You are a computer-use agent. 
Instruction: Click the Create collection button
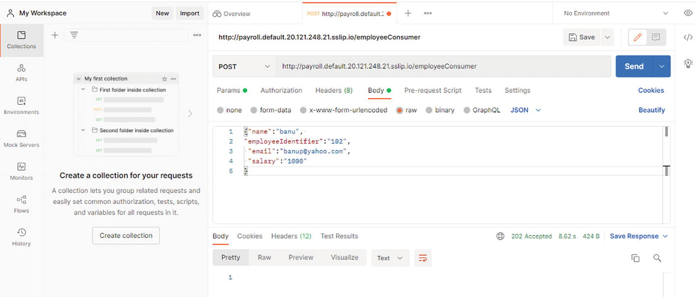[126, 236]
